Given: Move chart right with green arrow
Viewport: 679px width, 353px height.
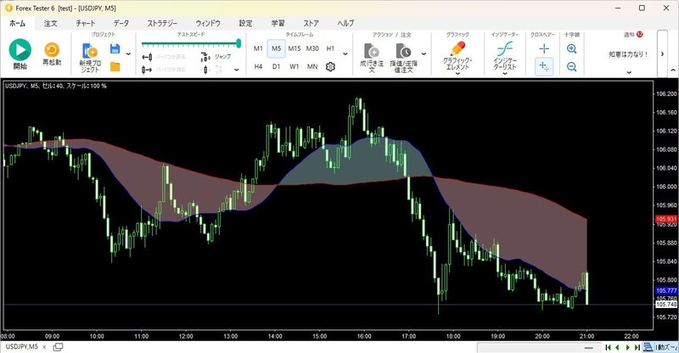Looking at the screenshot, I should 627,347.
